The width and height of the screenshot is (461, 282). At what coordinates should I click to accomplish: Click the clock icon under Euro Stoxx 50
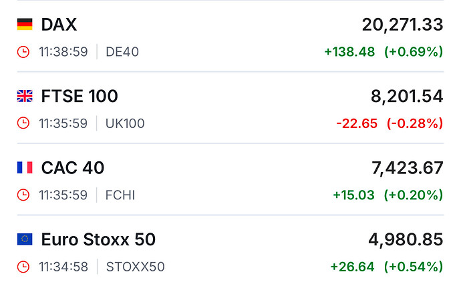point(23,267)
